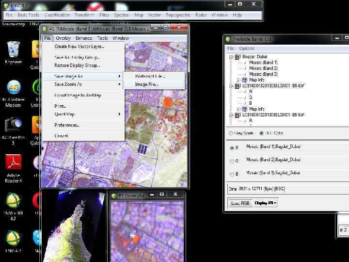Click Export Image to ArcMap
This screenshot has height=262, width=349.
point(82,95)
